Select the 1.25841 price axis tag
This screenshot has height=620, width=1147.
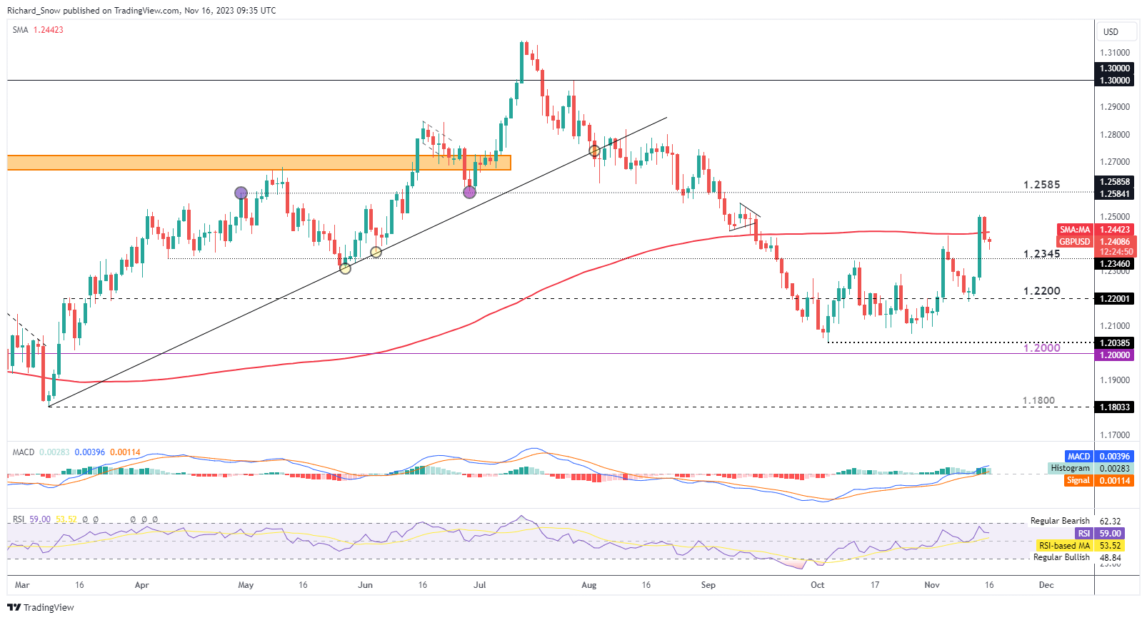pos(1114,194)
